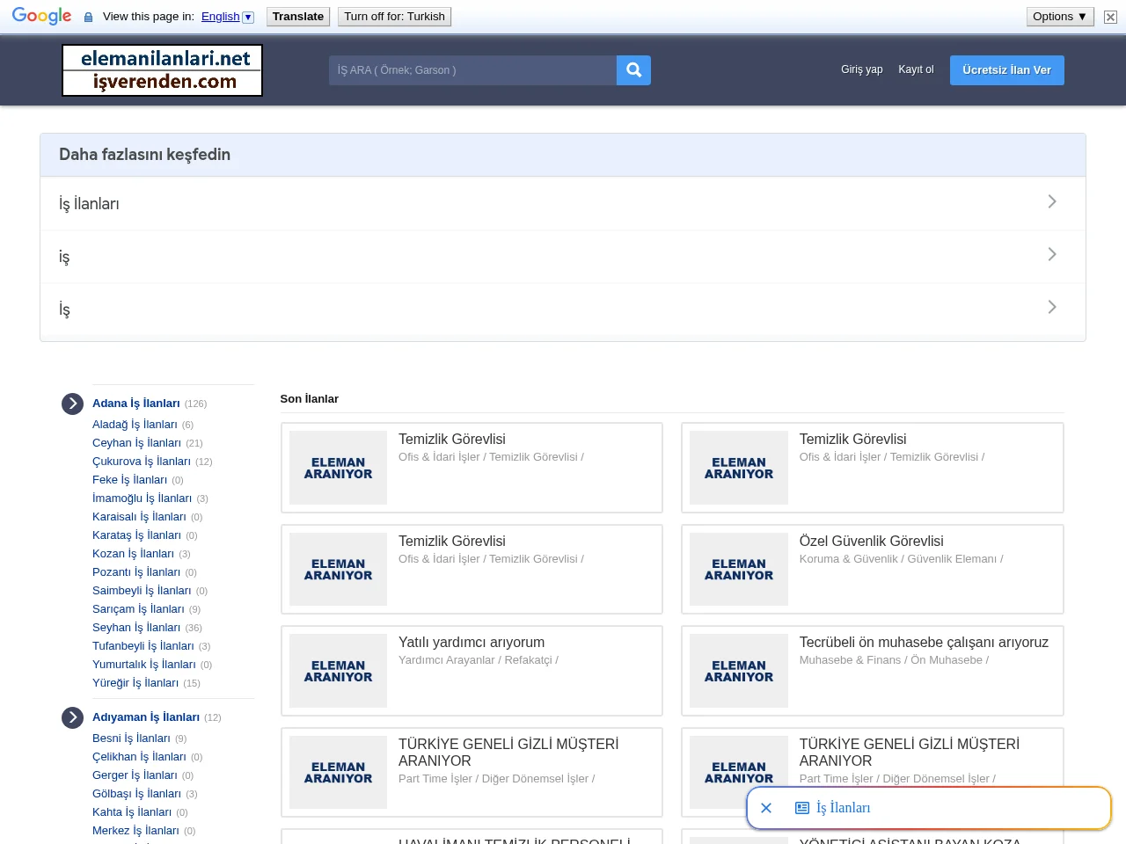Open Tufanbeyli İş İlanları link
Image resolution: width=1126 pixels, height=844 pixels.
(x=143, y=646)
